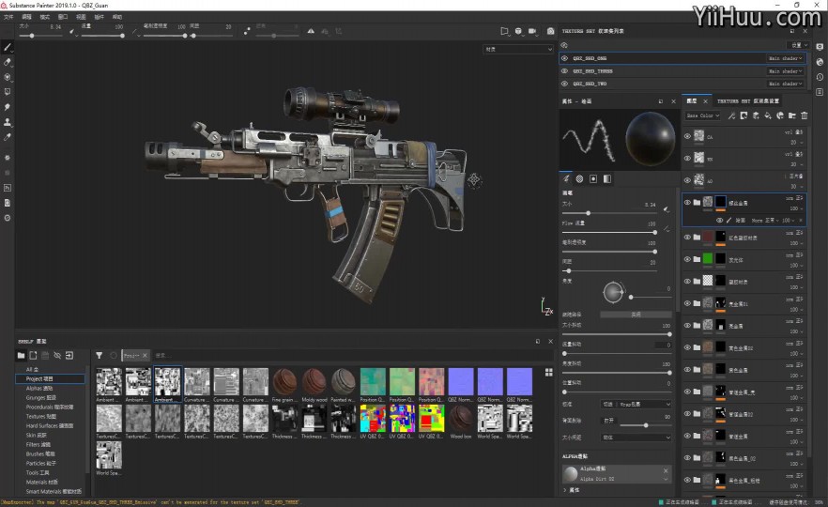Open shader dropdown for QBZ_SSD_ONE

[785, 58]
